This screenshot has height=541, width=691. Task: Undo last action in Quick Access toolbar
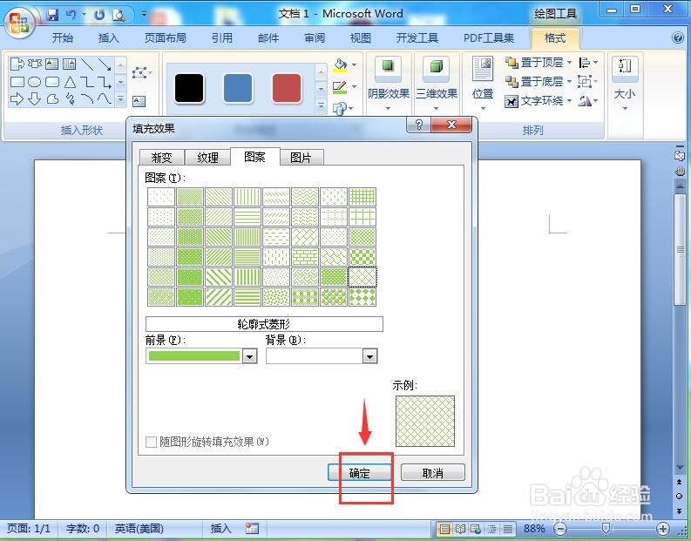[x=71, y=15]
